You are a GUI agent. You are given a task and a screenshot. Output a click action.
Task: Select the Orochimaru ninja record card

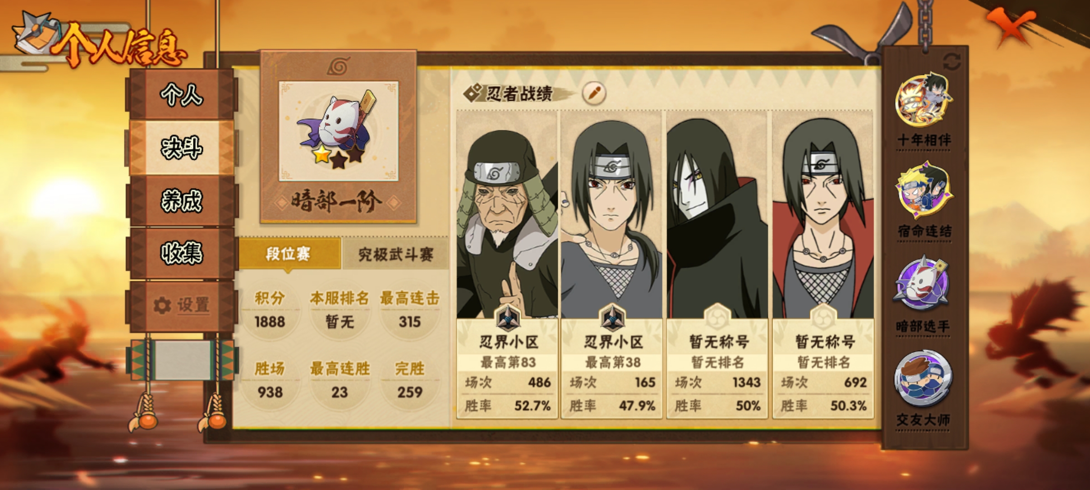click(x=717, y=264)
